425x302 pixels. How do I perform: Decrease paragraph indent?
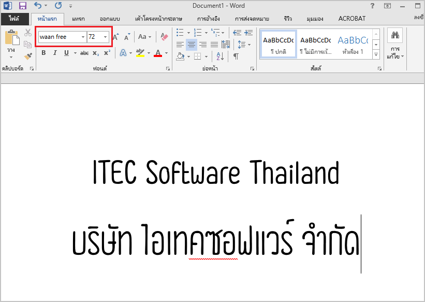point(237,33)
